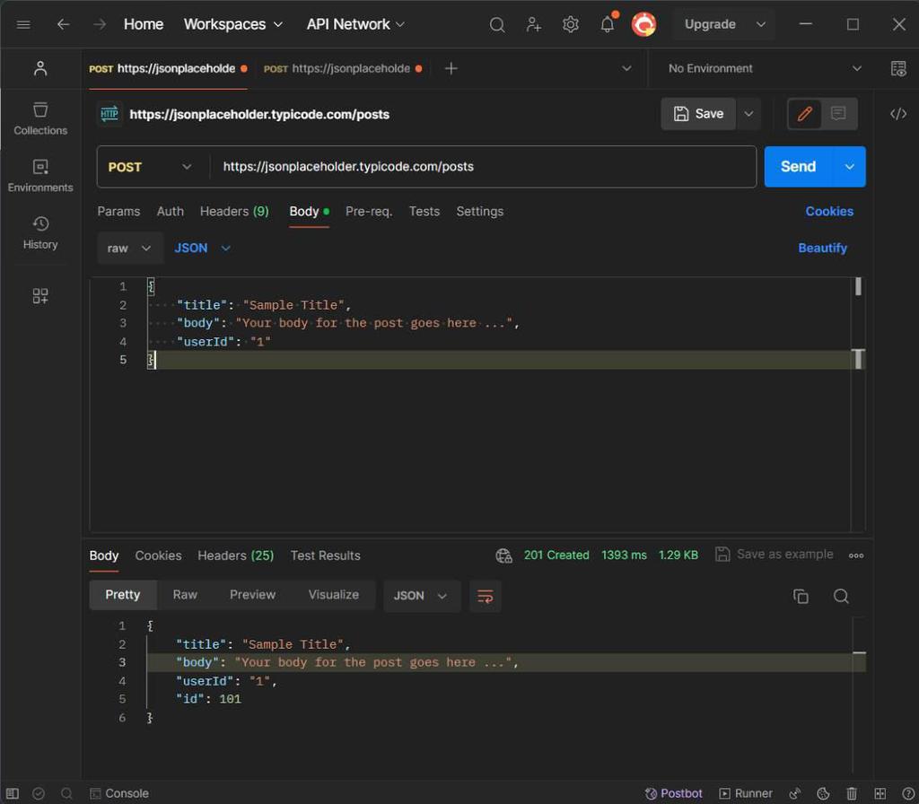Open the Collections sidebar panel

tap(40, 118)
